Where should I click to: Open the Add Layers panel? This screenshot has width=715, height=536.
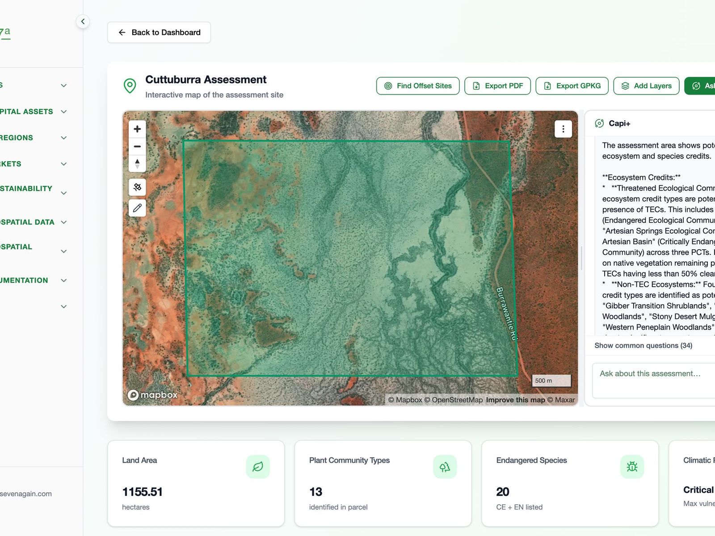(x=646, y=86)
